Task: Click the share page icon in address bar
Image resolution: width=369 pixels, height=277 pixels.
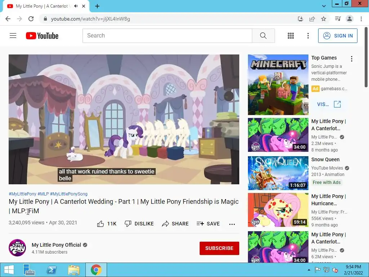Action: [312, 19]
